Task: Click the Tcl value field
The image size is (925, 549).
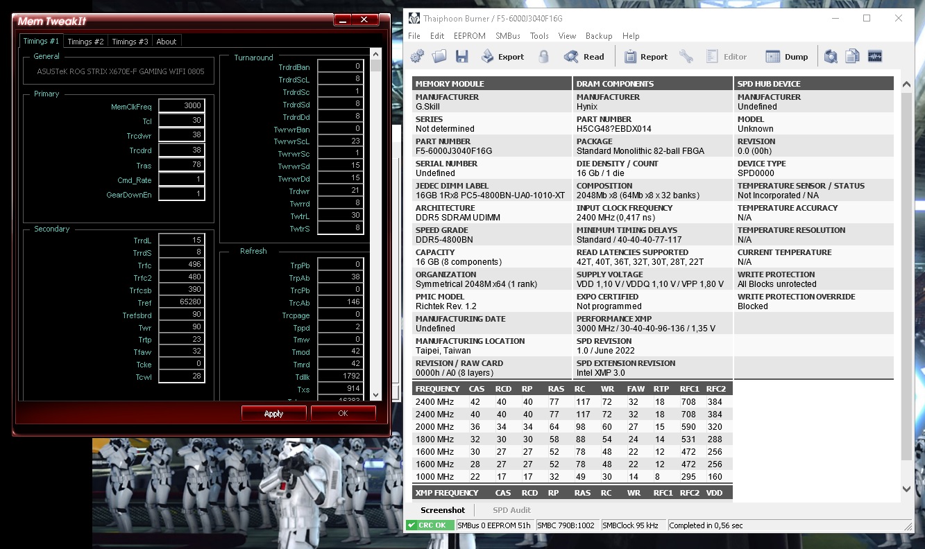Action: point(182,121)
